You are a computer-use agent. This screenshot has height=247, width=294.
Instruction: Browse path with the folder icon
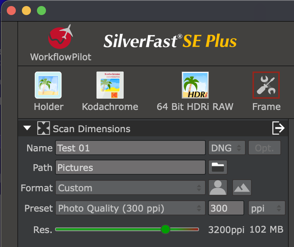click(218, 168)
